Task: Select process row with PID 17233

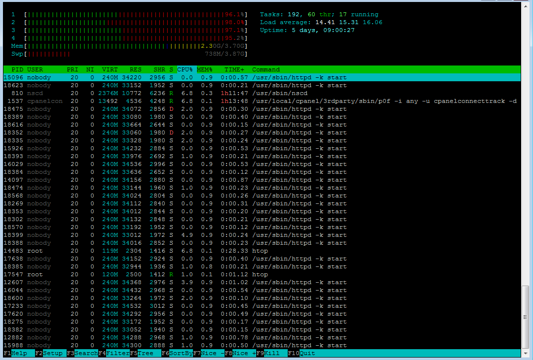Action: (262, 306)
